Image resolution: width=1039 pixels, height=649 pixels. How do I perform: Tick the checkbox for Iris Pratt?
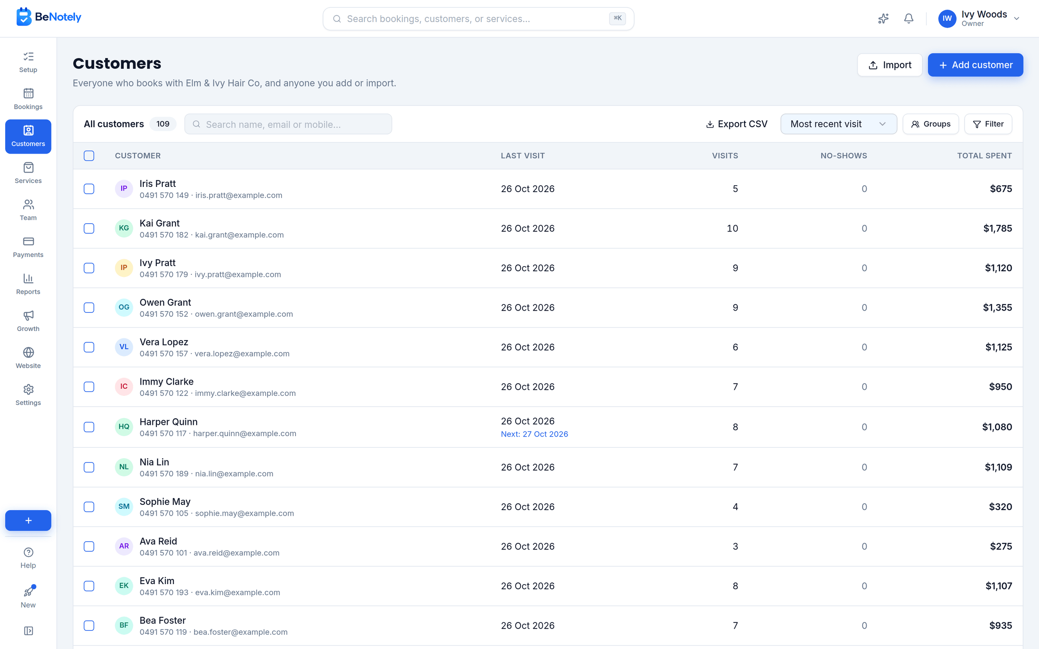[89, 189]
